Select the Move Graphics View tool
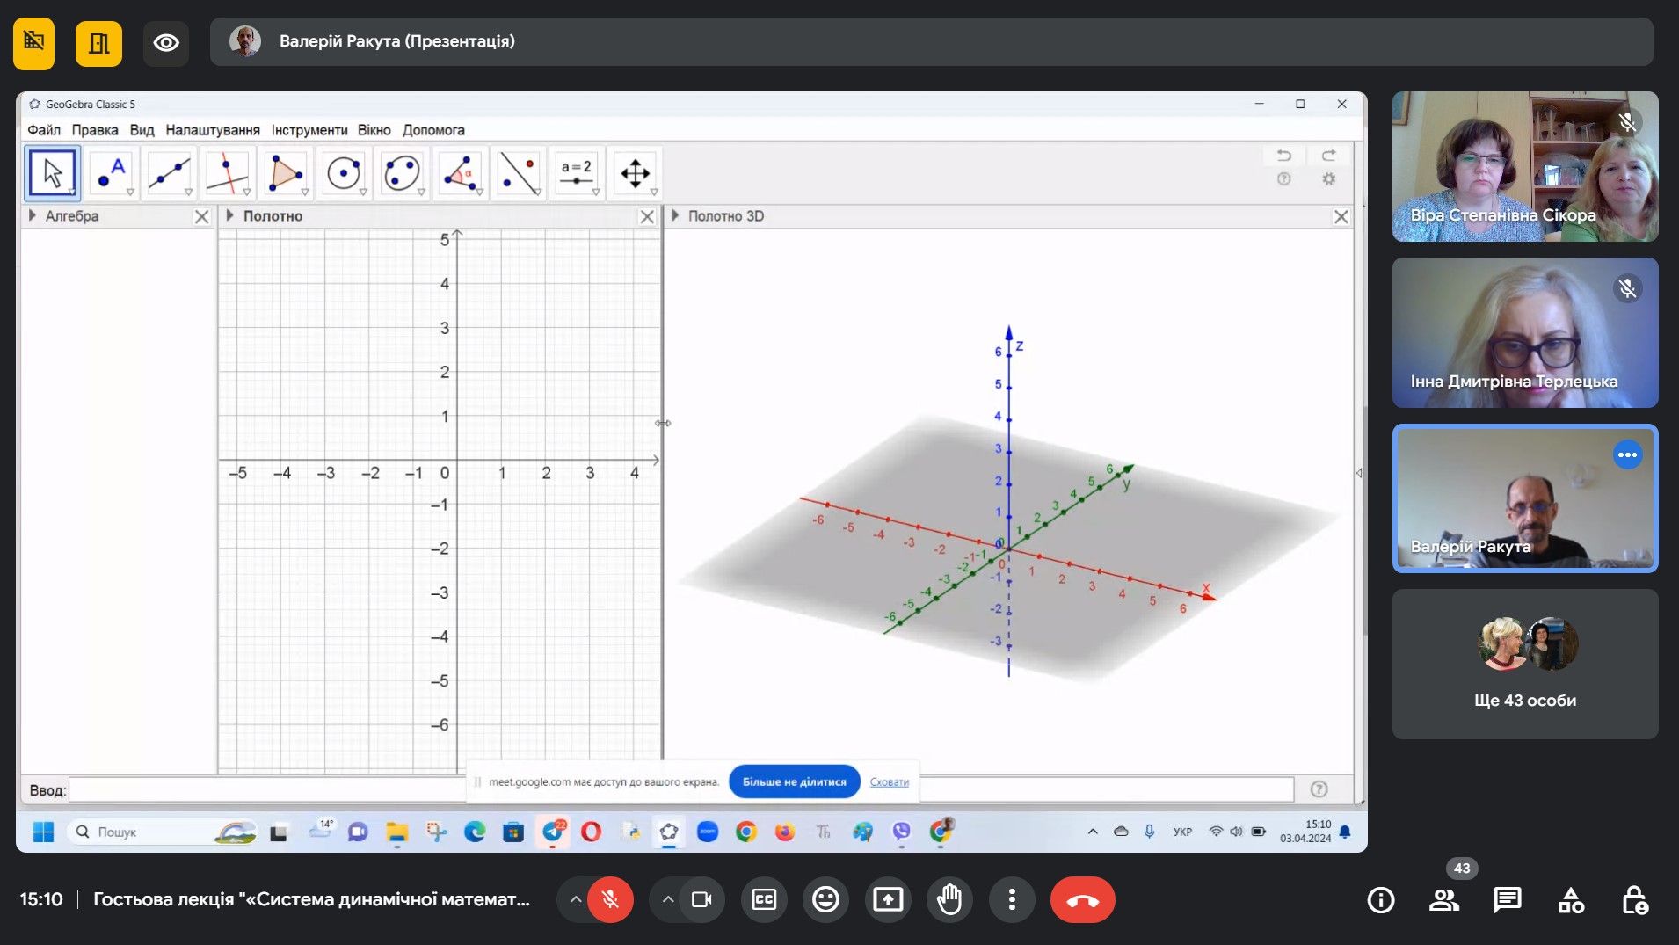Screen dimensions: 1679x945 pos(635,173)
